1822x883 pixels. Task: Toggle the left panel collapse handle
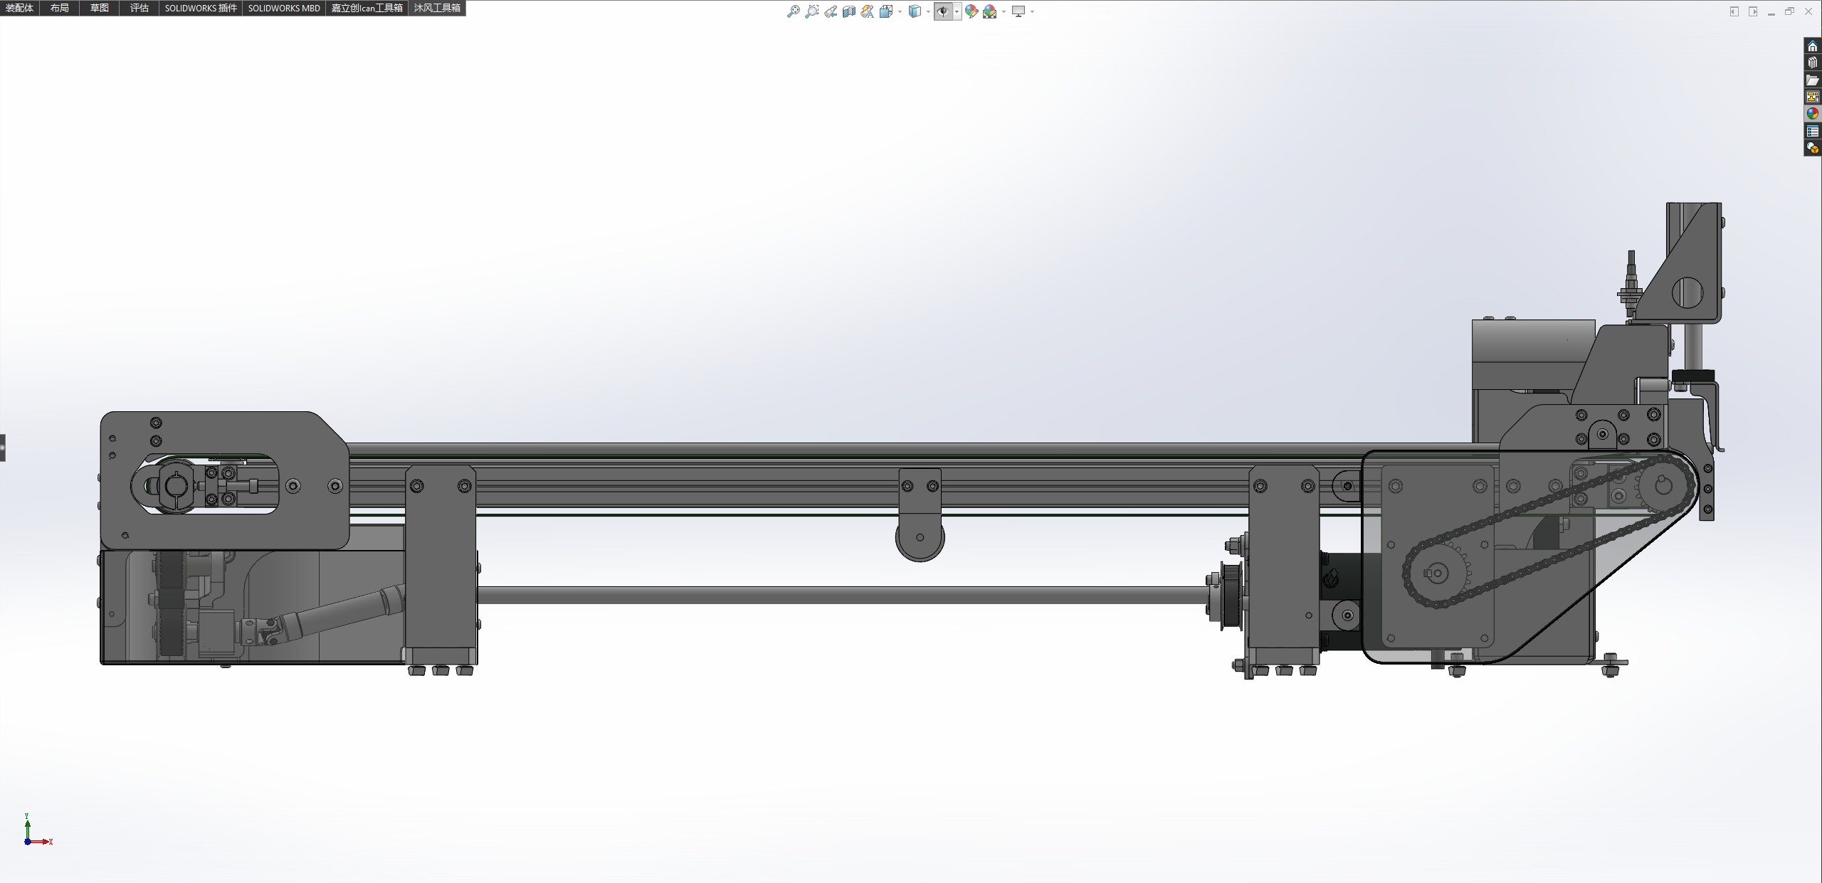click(x=3, y=448)
